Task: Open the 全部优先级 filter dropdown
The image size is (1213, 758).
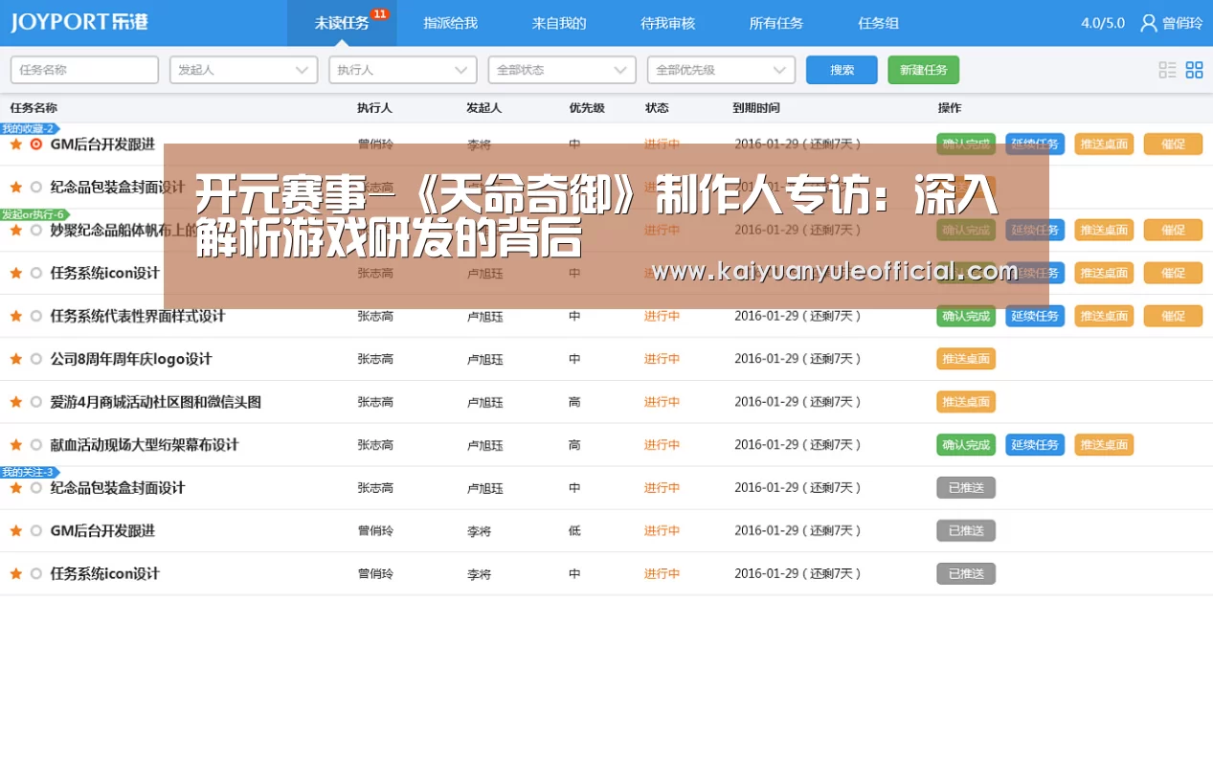Action: [x=721, y=70]
